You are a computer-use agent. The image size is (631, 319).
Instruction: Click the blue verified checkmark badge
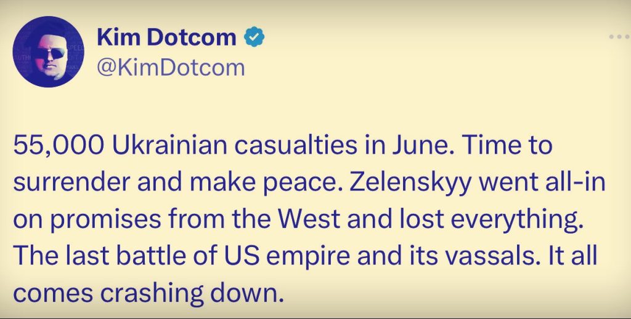click(x=254, y=38)
